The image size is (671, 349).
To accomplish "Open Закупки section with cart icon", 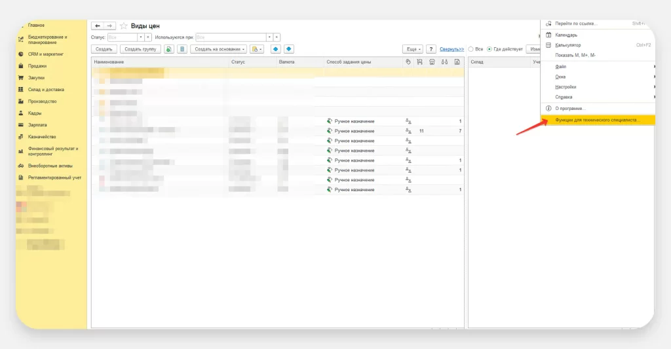I will coord(37,78).
